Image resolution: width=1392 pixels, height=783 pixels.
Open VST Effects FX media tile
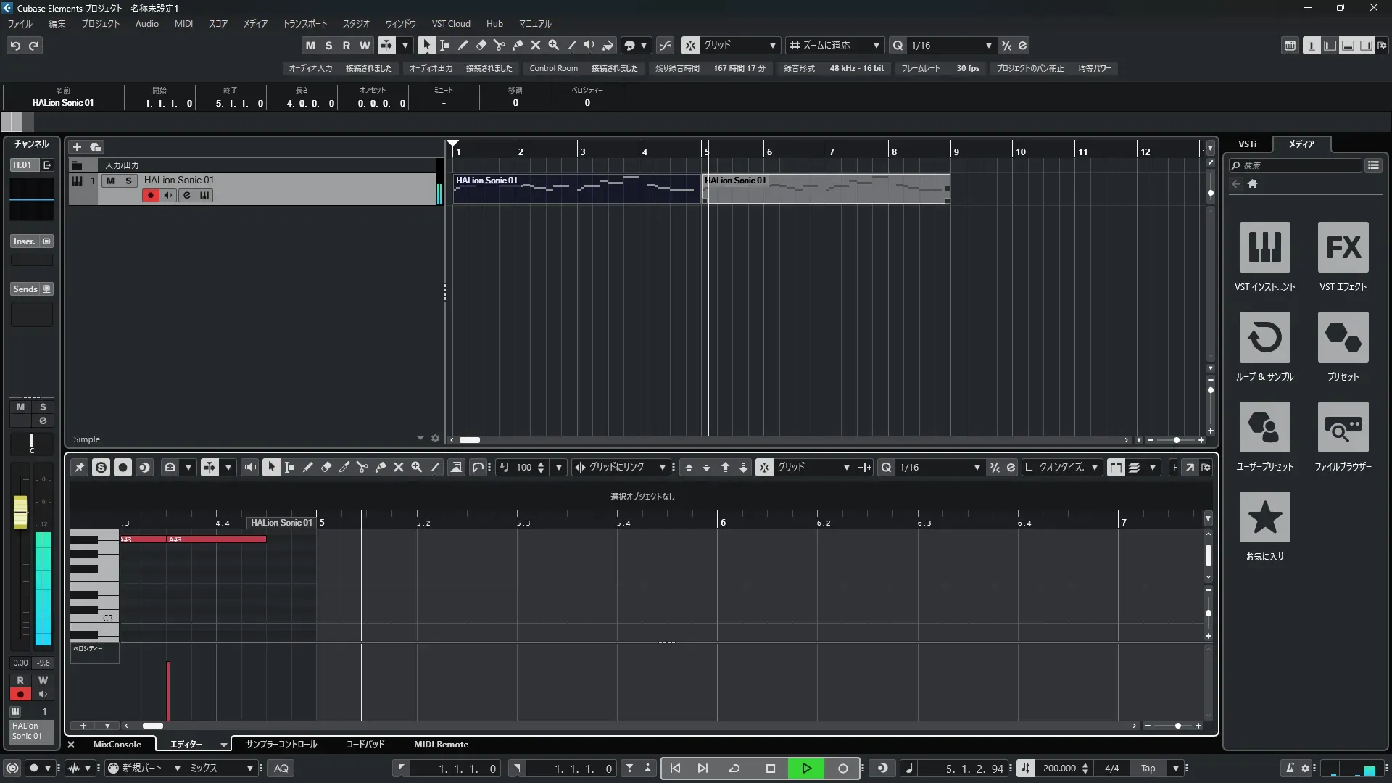pos(1343,248)
